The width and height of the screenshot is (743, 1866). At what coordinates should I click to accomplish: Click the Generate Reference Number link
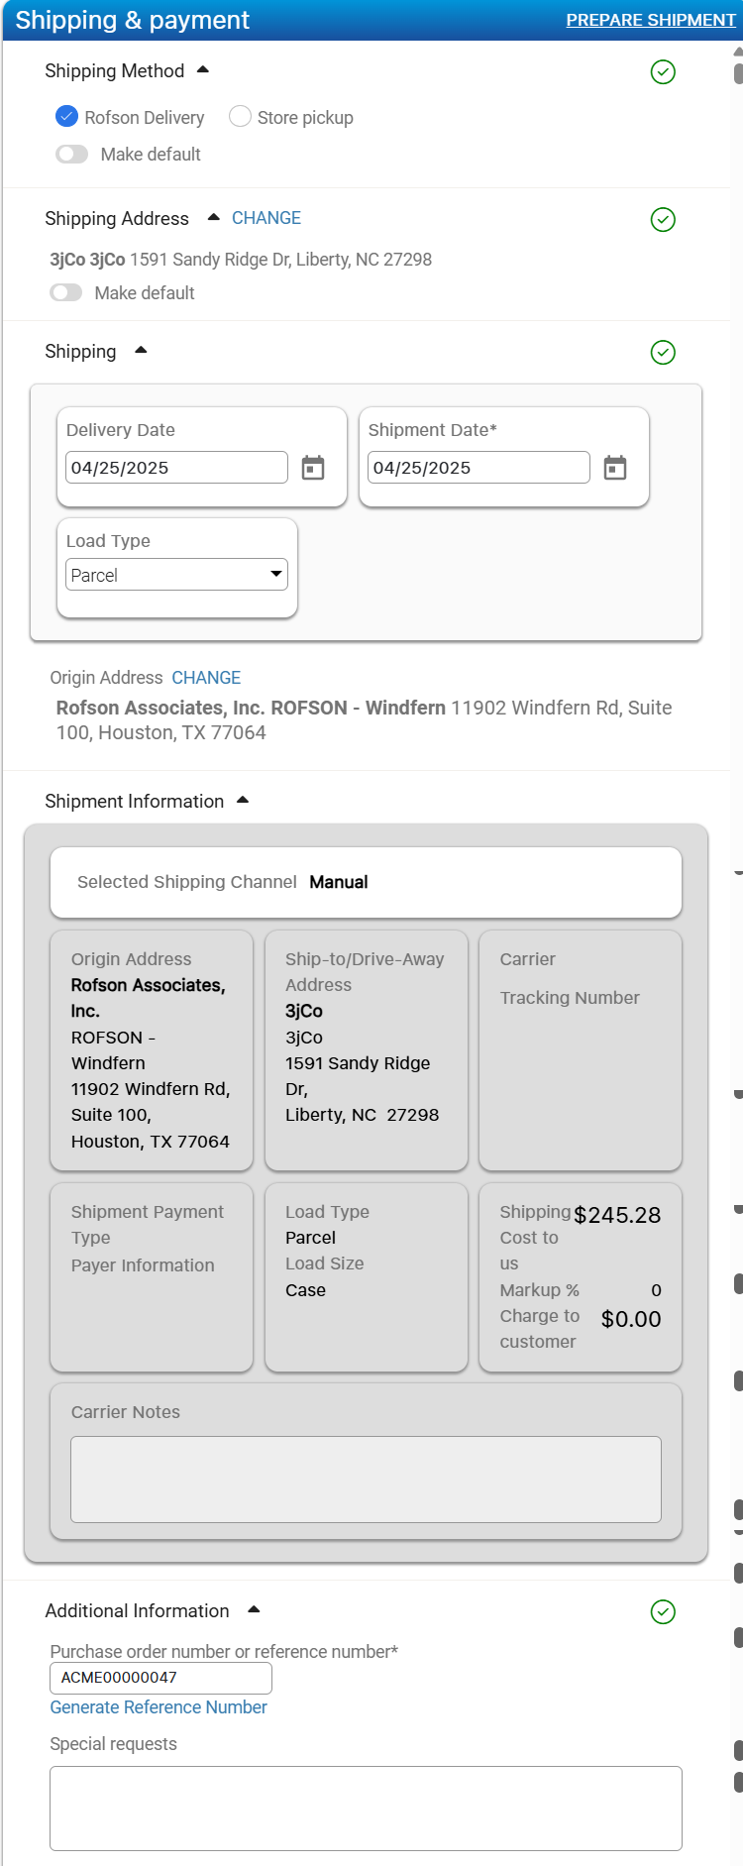click(159, 1707)
